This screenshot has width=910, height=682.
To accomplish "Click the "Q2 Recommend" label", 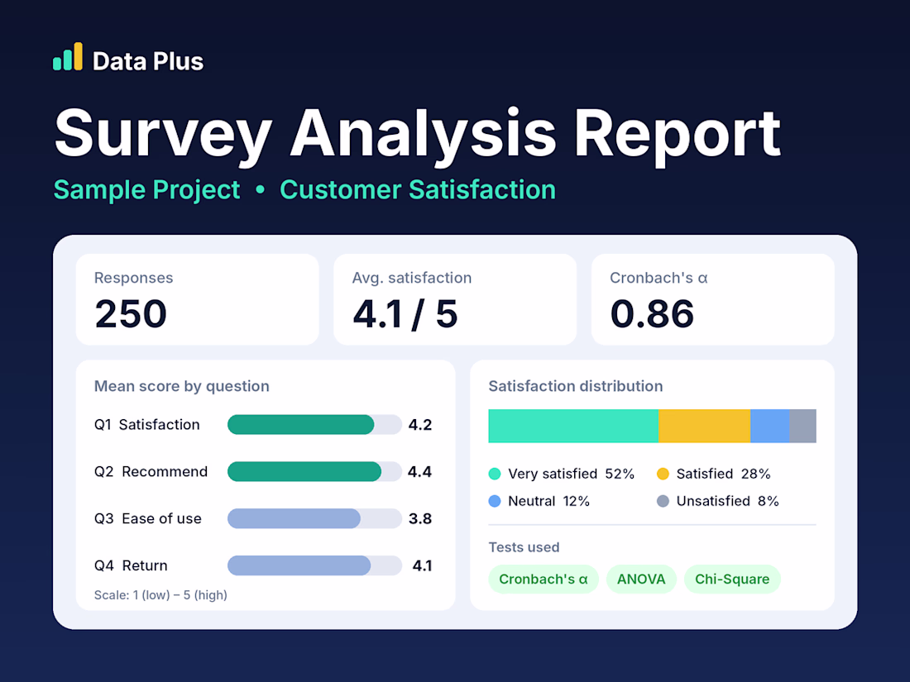I will pos(151,471).
